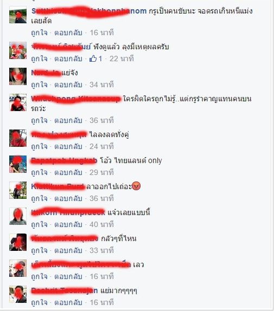Open avatar of the 'แจ๋วเลยแบบนี้' commenter

click(x=18, y=216)
